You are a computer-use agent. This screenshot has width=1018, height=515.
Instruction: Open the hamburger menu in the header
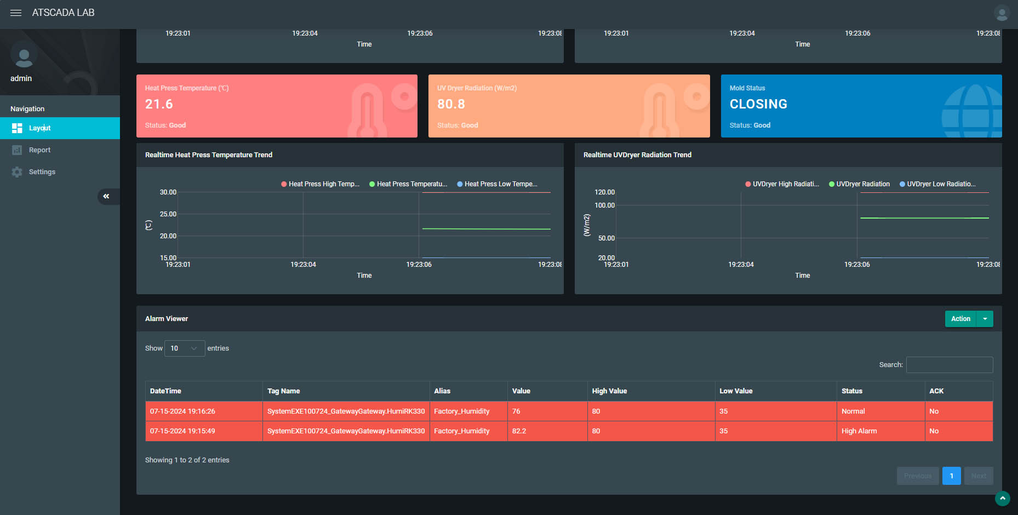(x=16, y=13)
